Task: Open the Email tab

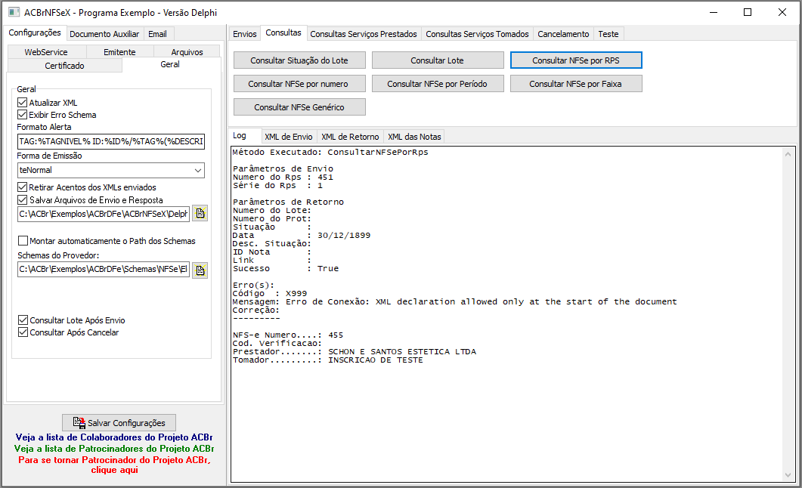Action: [x=157, y=34]
